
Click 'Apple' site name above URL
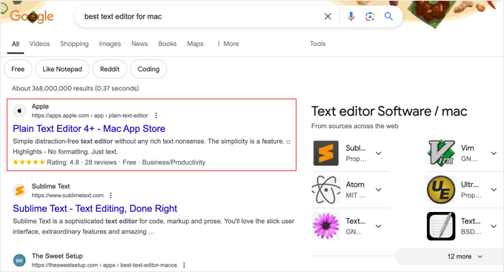point(40,107)
